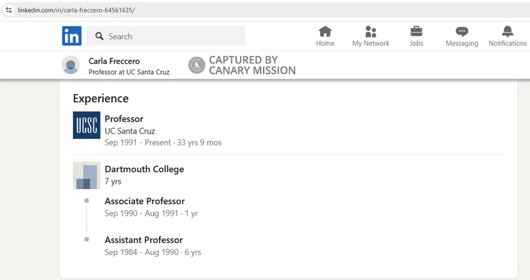Click the search magnifying glass icon

(99, 36)
